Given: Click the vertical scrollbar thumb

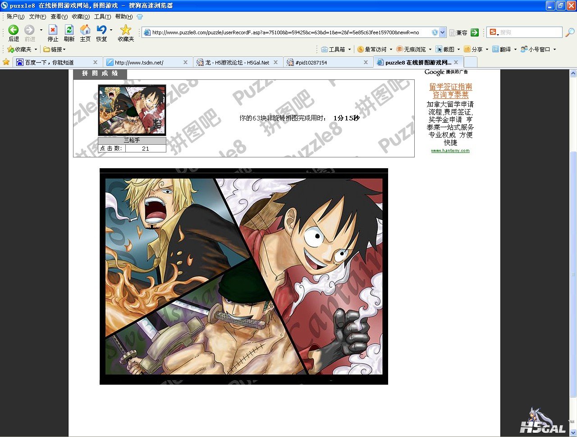Looking at the screenshot, I should 573,274.
